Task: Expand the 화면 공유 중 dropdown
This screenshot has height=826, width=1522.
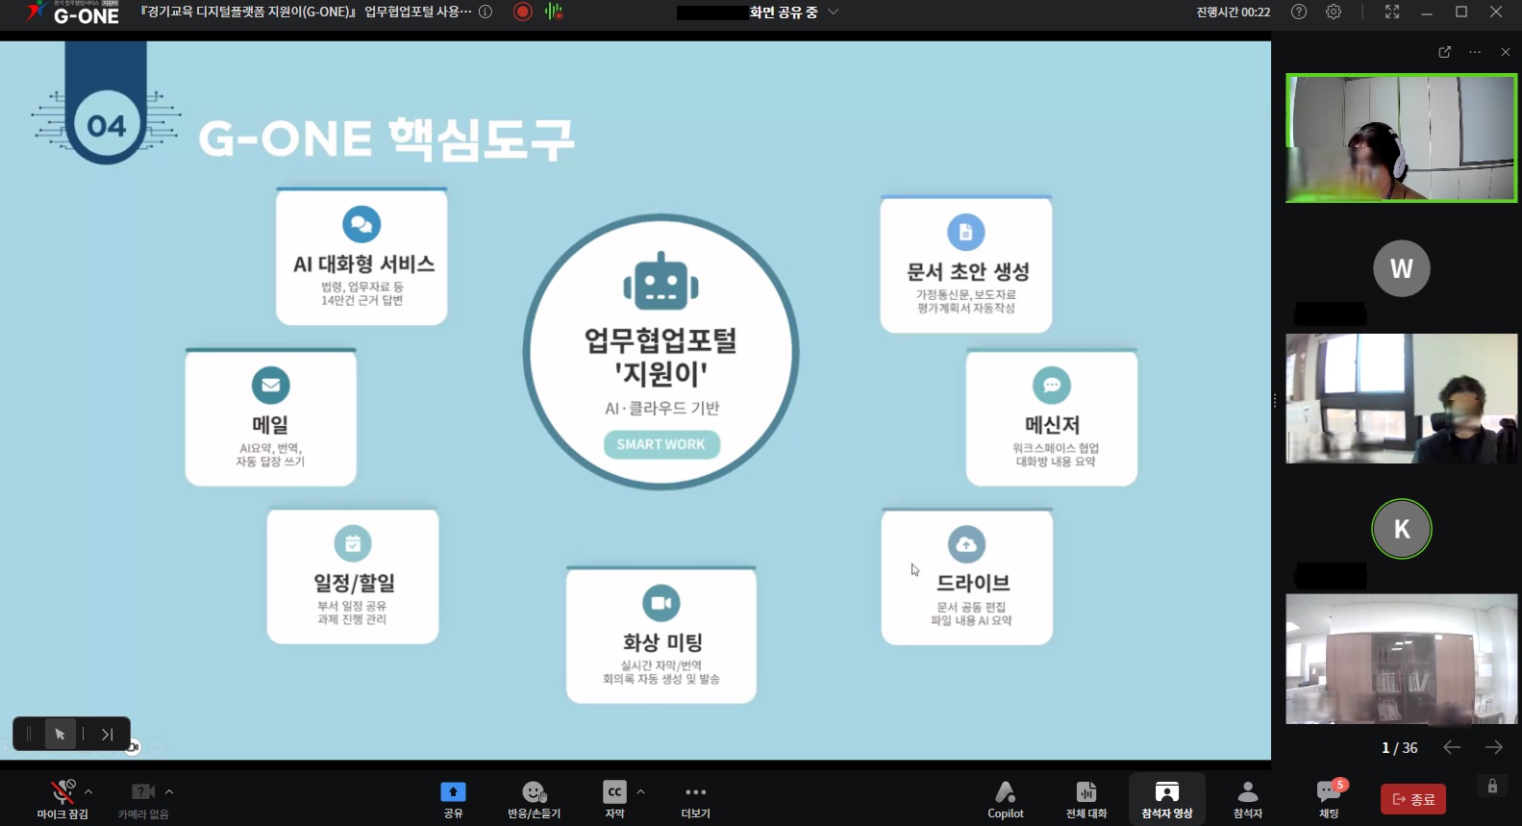Action: tap(833, 13)
